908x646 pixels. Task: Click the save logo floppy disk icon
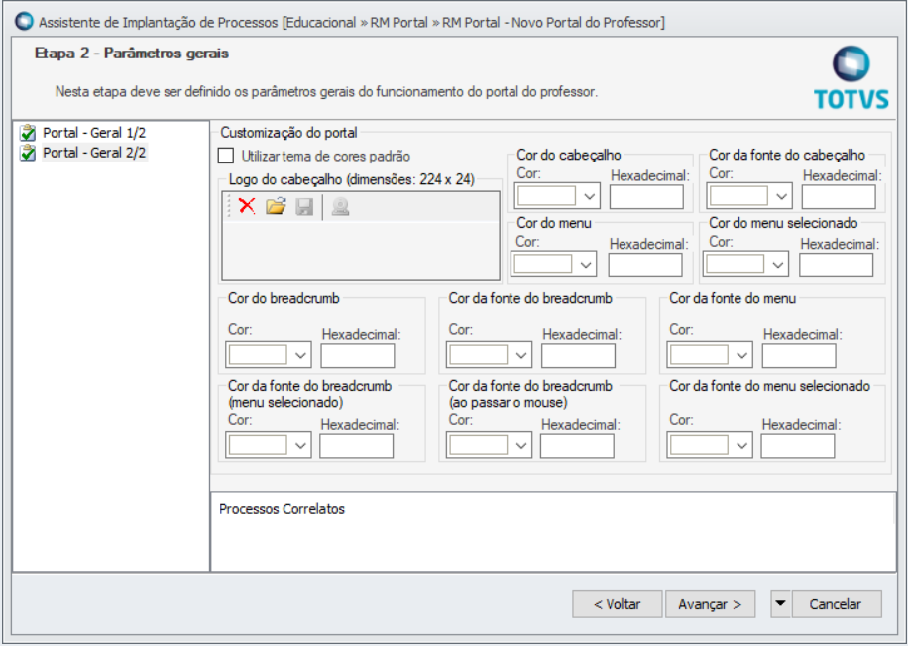pyautogui.click(x=304, y=206)
